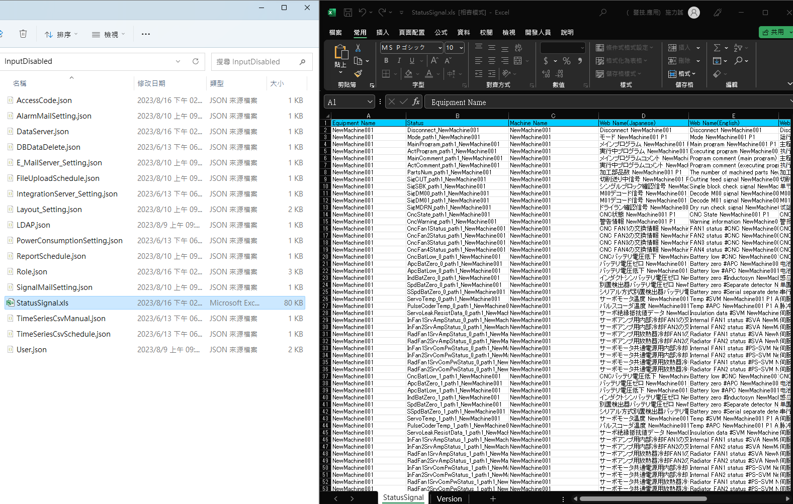Image resolution: width=793 pixels, height=504 pixels.
Task: Click the cell borders icon
Action: (386, 74)
